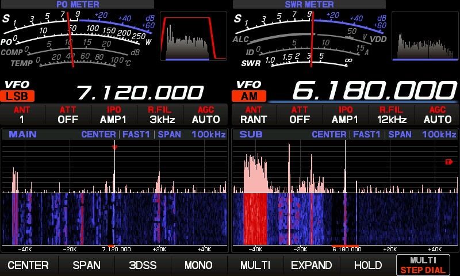Tap FAST1 in sub scope header

pyautogui.click(x=367, y=135)
